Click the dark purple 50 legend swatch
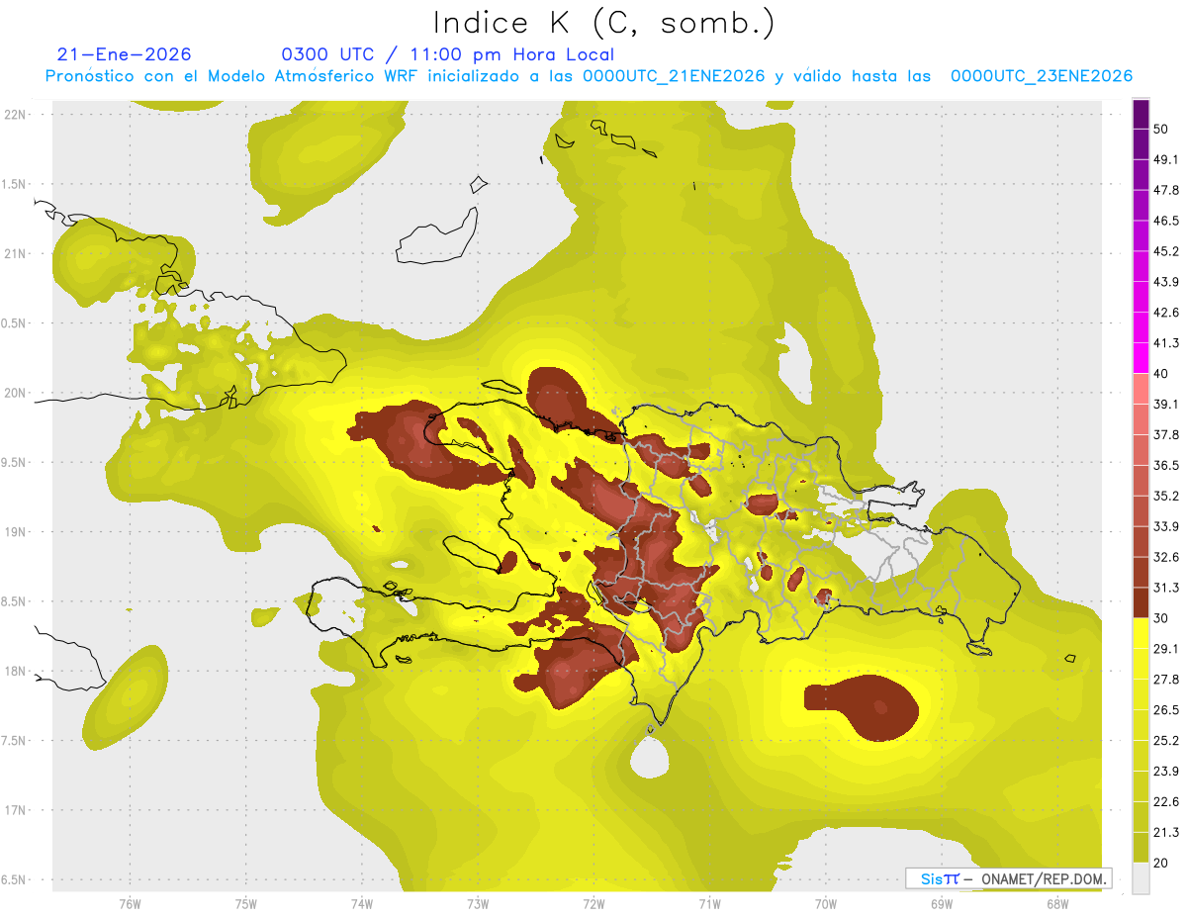1187x917 pixels. [1141, 115]
